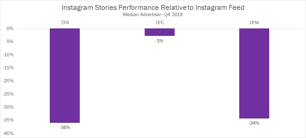Screen dimensions: 306x138
Task: Click the -20% y-axis label
Action: click(x=8, y=81)
